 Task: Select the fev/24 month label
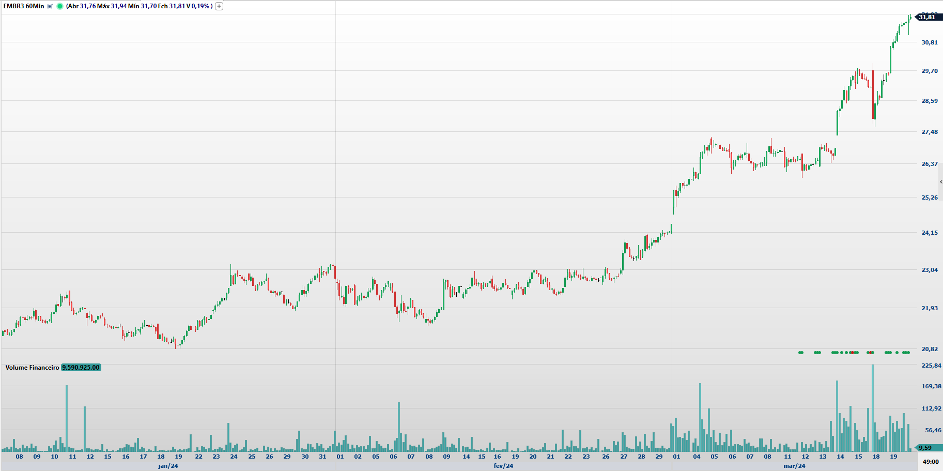click(503, 466)
